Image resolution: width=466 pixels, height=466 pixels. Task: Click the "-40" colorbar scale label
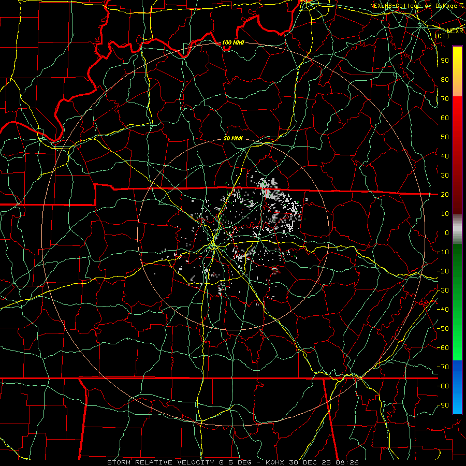coord(443,310)
